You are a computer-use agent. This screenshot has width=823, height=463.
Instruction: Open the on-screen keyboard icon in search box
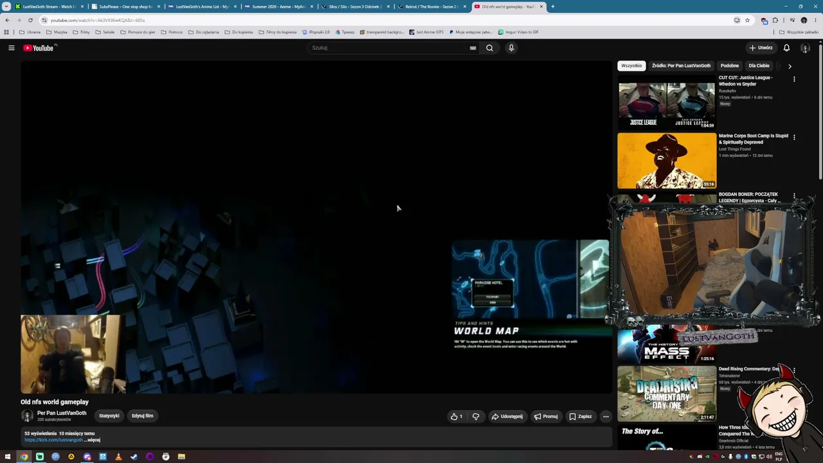coord(473,48)
